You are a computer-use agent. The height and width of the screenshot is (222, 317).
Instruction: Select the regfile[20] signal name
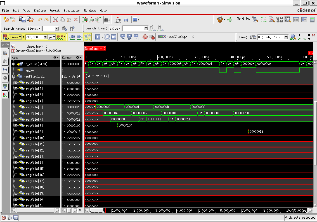pyautogui.click(x=35, y=200)
